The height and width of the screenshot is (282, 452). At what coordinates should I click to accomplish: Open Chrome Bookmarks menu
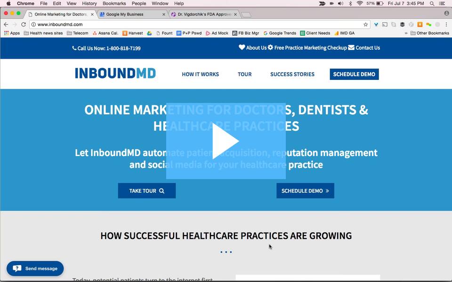[114, 3]
